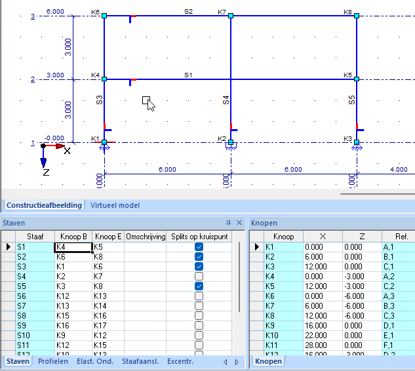
Task: Click support symbol at node K1
Action: (x=104, y=147)
